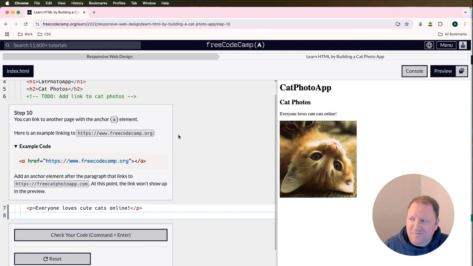Reset the code for this step

[52, 259]
